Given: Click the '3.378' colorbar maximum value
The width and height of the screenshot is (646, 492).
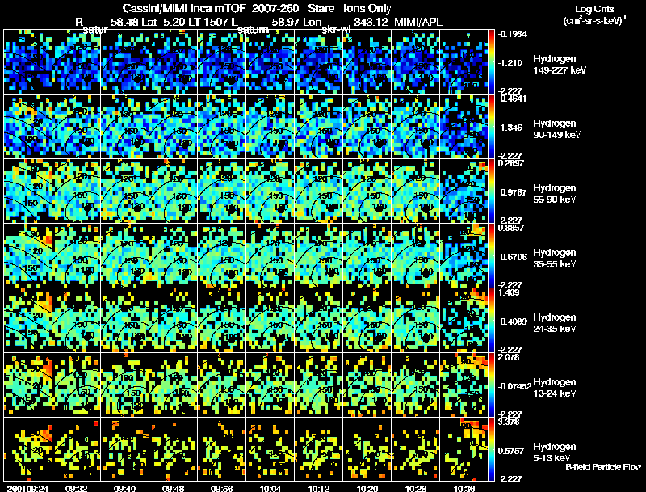Looking at the screenshot, I should click(509, 422).
